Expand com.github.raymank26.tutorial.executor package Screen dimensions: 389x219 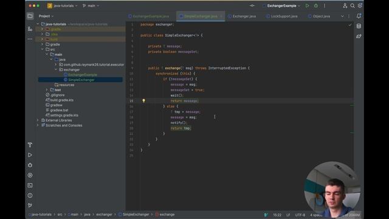point(56,64)
